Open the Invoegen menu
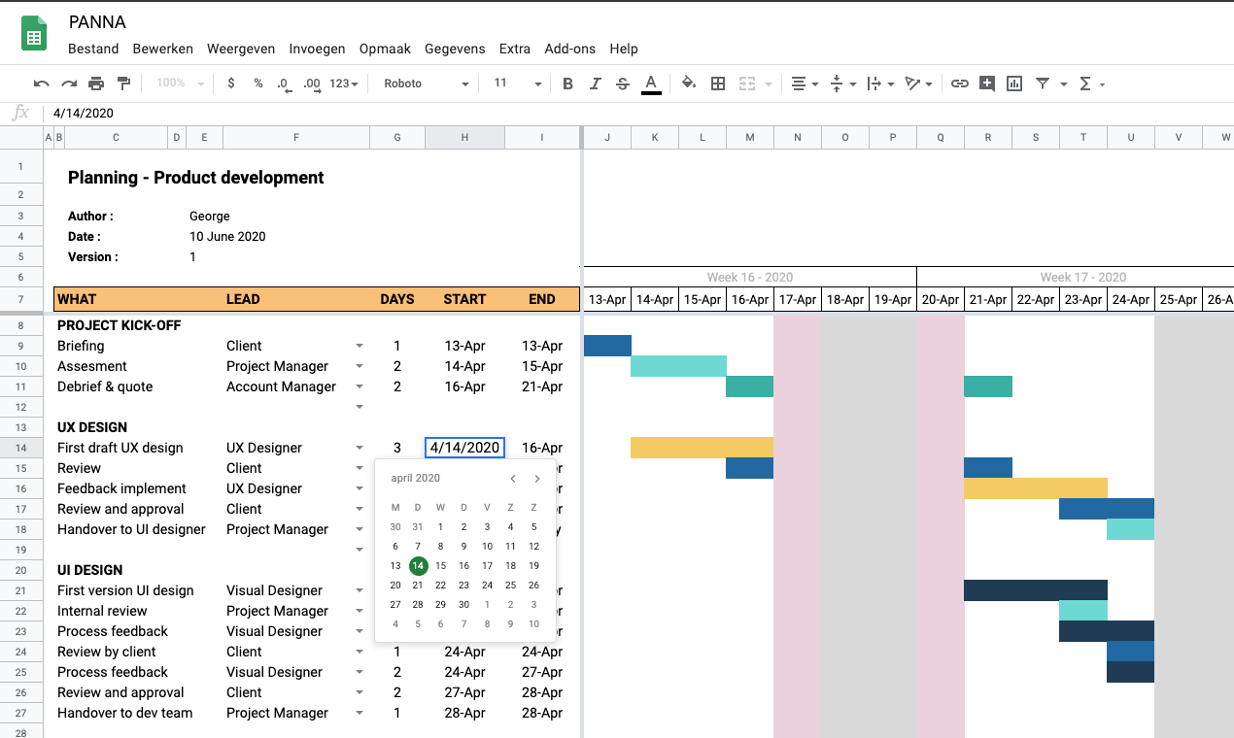Screen dimensions: 1234x738 tap(317, 49)
